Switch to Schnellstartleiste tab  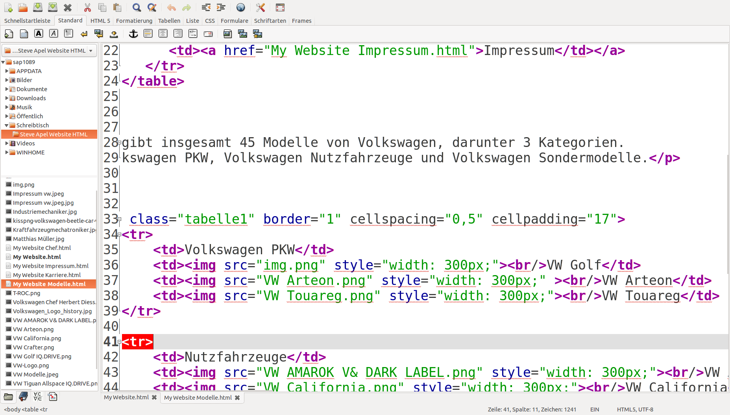pyautogui.click(x=27, y=20)
